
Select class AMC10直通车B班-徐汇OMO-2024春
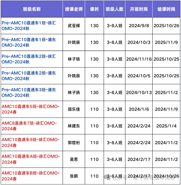[31, 176]
